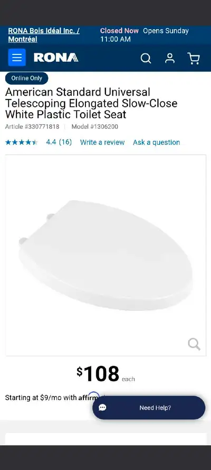Click the star rating icons
Image resolution: width=211 pixels, height=470 pixels.
pos(22,142)
